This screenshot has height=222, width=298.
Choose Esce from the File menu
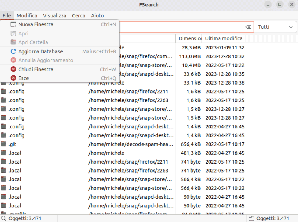(24, 78)
